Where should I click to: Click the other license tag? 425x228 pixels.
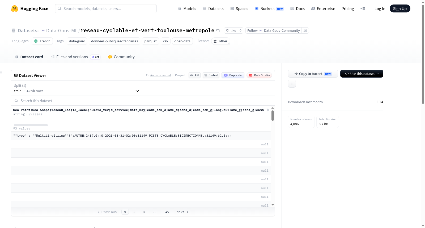point(221,41)
